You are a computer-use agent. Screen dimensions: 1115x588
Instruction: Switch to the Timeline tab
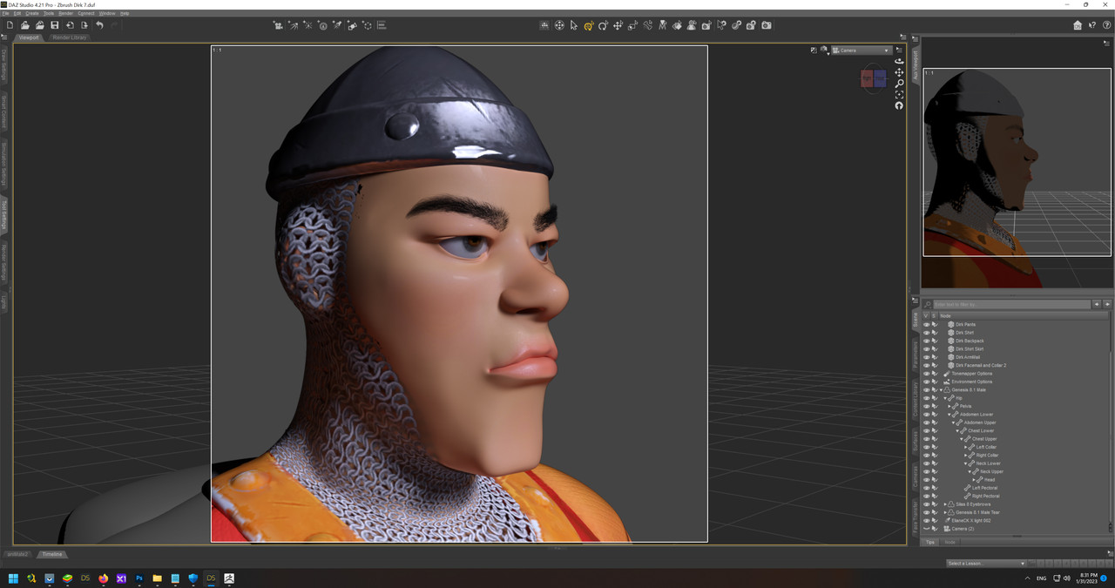52,554
